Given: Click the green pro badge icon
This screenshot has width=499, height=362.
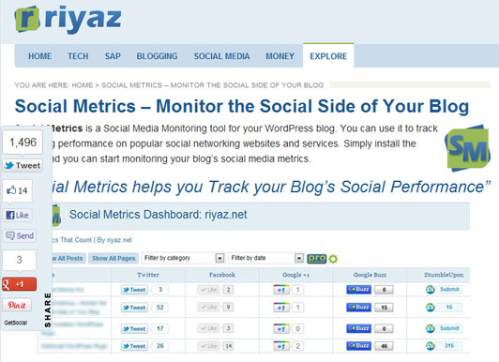Looking at the screenshot, I should click(317, 258).
